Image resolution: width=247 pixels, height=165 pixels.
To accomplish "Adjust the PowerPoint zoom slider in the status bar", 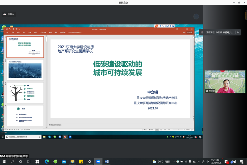I will pyautogui.click(x=178, y=130).
